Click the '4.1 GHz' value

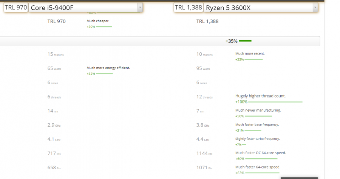(54, 140)
